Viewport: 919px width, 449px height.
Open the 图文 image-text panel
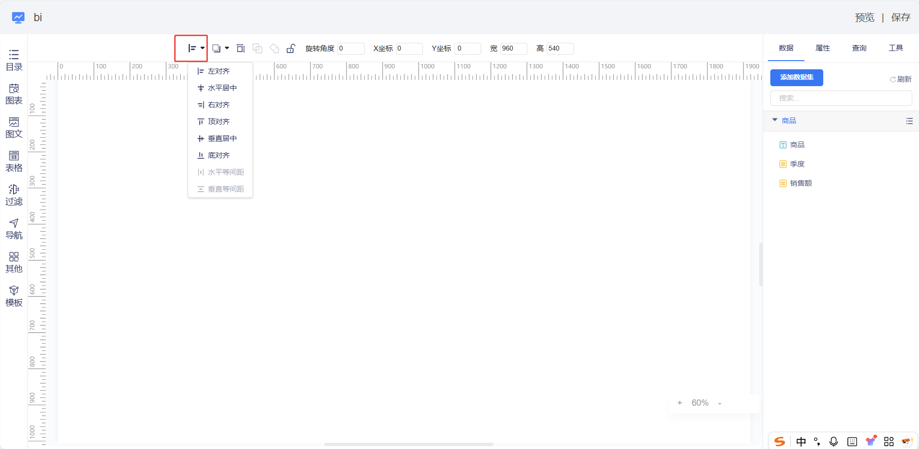tap(14, 128)
